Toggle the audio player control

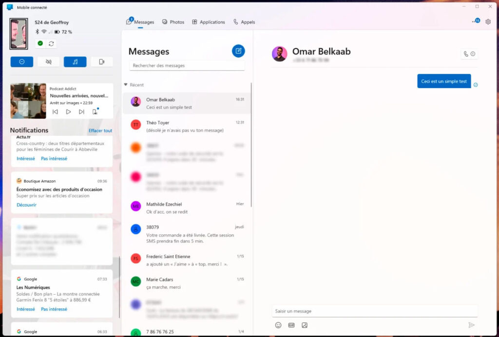(x=74, y=61)
